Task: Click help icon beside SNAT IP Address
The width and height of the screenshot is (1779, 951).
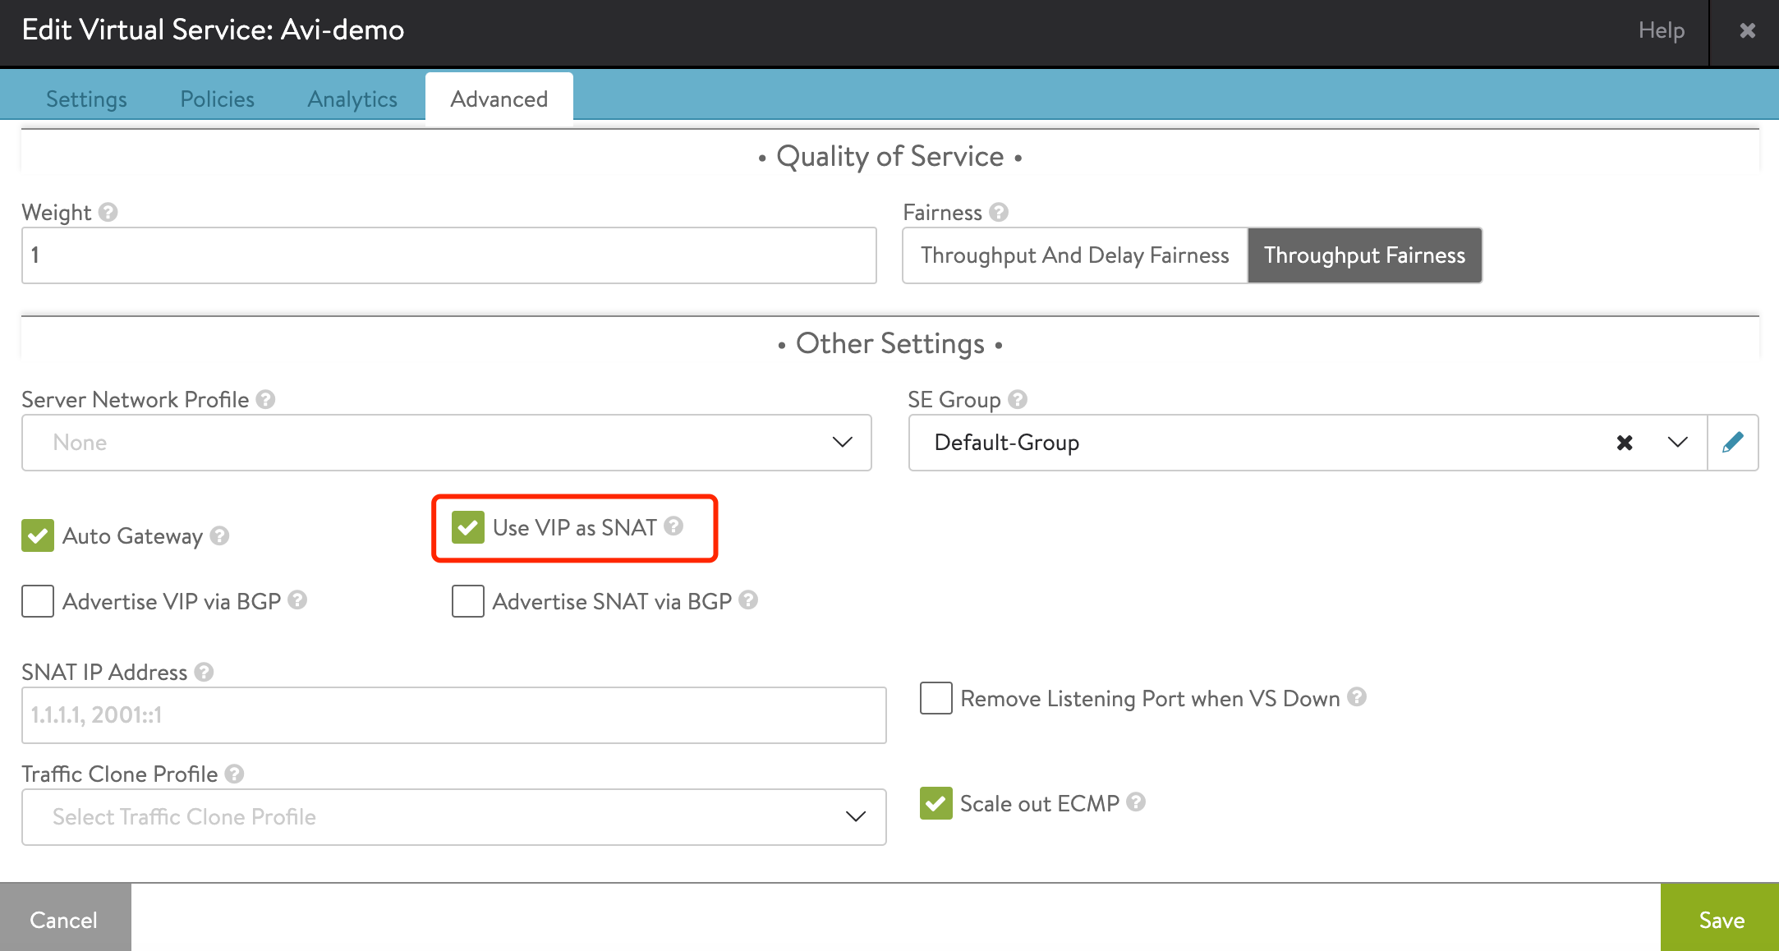Action: coord(204,673)
